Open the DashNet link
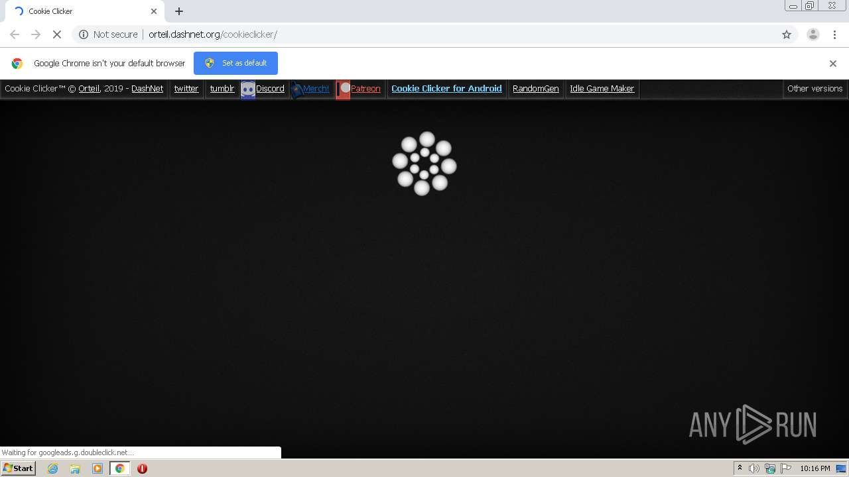 click(147, 89)
